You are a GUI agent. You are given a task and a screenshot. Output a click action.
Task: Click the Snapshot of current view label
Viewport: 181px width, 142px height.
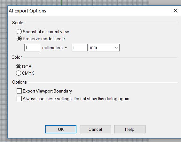tap(46, 32)
